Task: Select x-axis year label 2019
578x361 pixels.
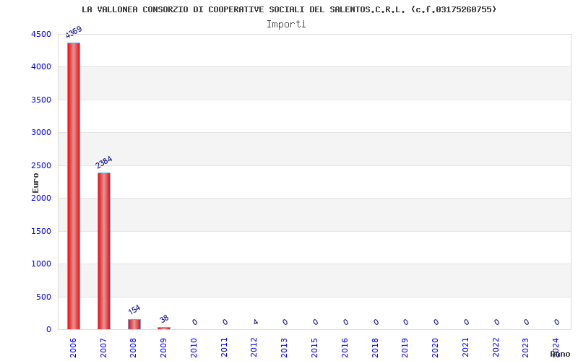Action: coord(405,347)
